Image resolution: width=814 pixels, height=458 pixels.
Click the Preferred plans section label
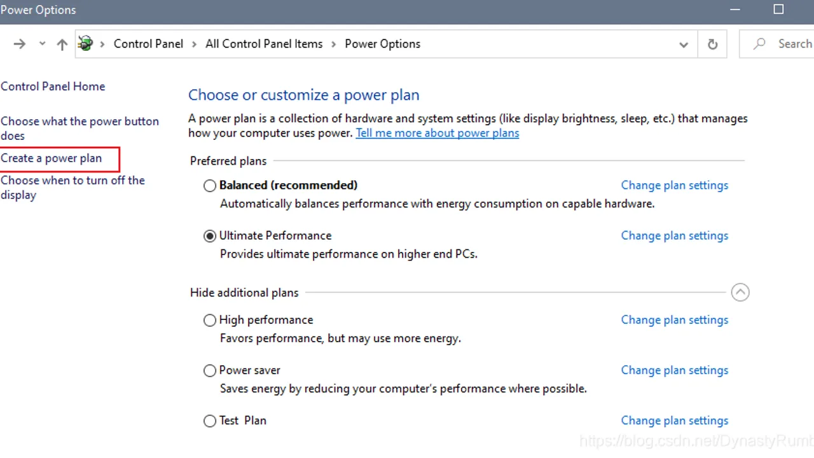coord(228,161)
